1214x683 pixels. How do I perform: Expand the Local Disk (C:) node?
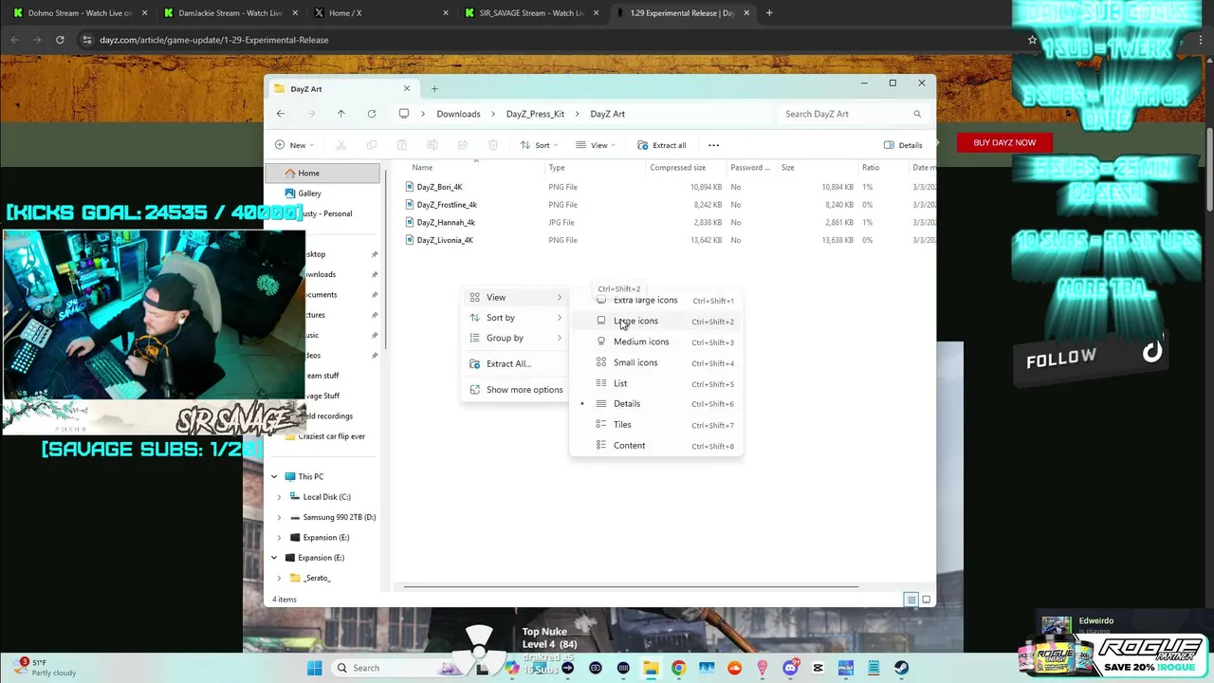coord(279,497)
